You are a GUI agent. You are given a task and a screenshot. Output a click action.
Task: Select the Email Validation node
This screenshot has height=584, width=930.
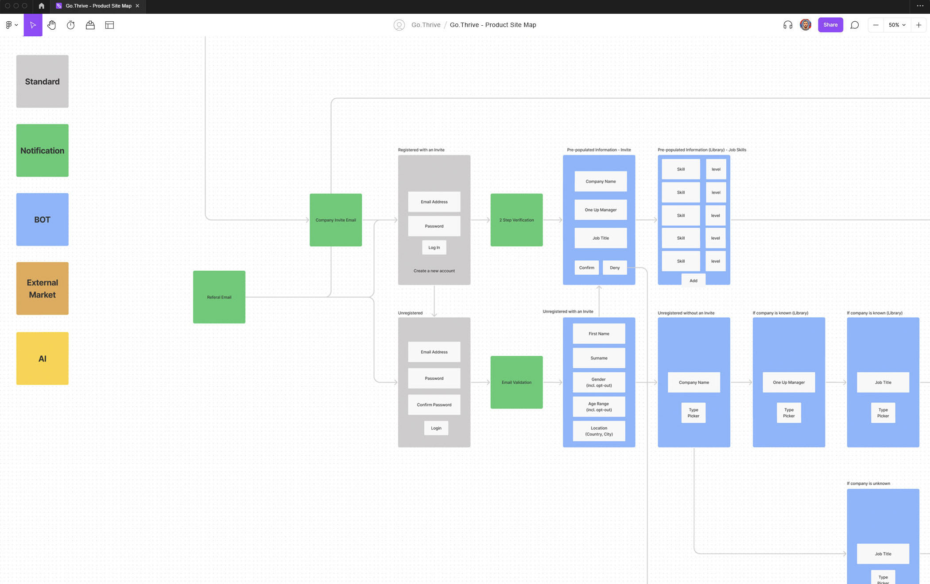tap(516, 382)
